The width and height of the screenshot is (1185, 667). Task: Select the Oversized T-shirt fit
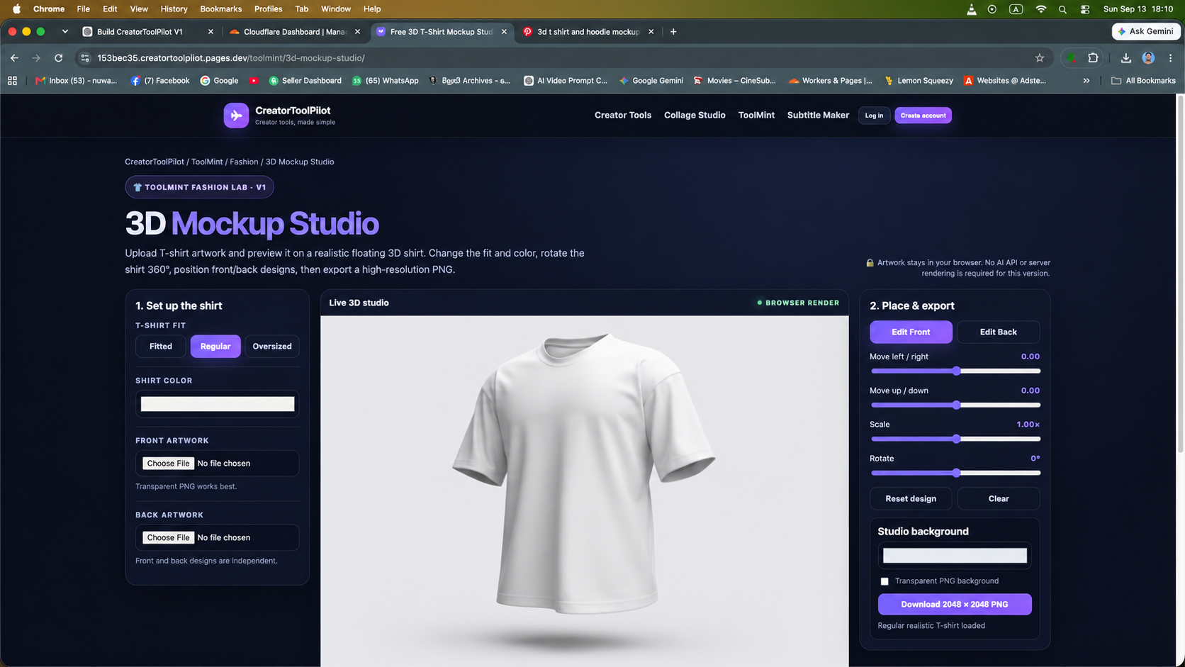click(272, 347)
